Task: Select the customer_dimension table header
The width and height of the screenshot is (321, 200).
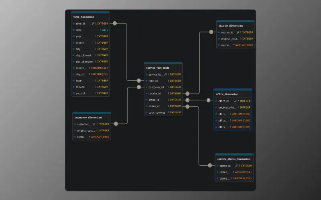Action: [92, 118]
